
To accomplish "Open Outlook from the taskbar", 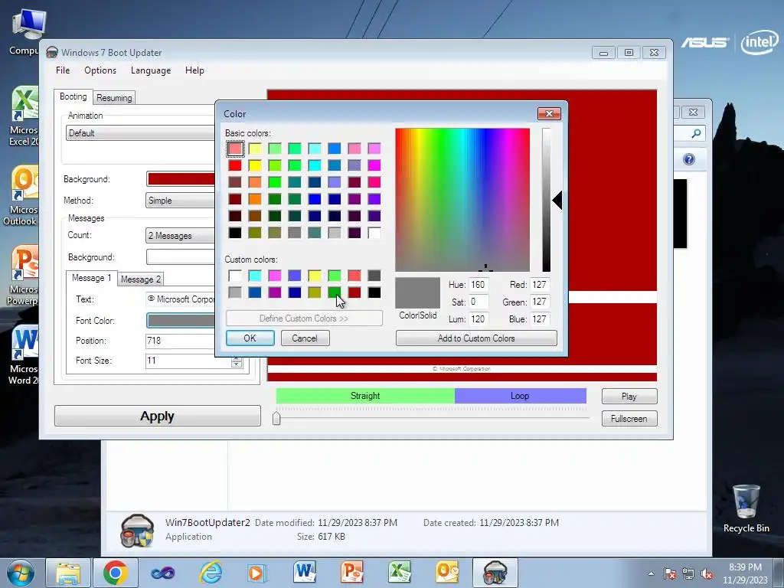I will tap(447, 573).
